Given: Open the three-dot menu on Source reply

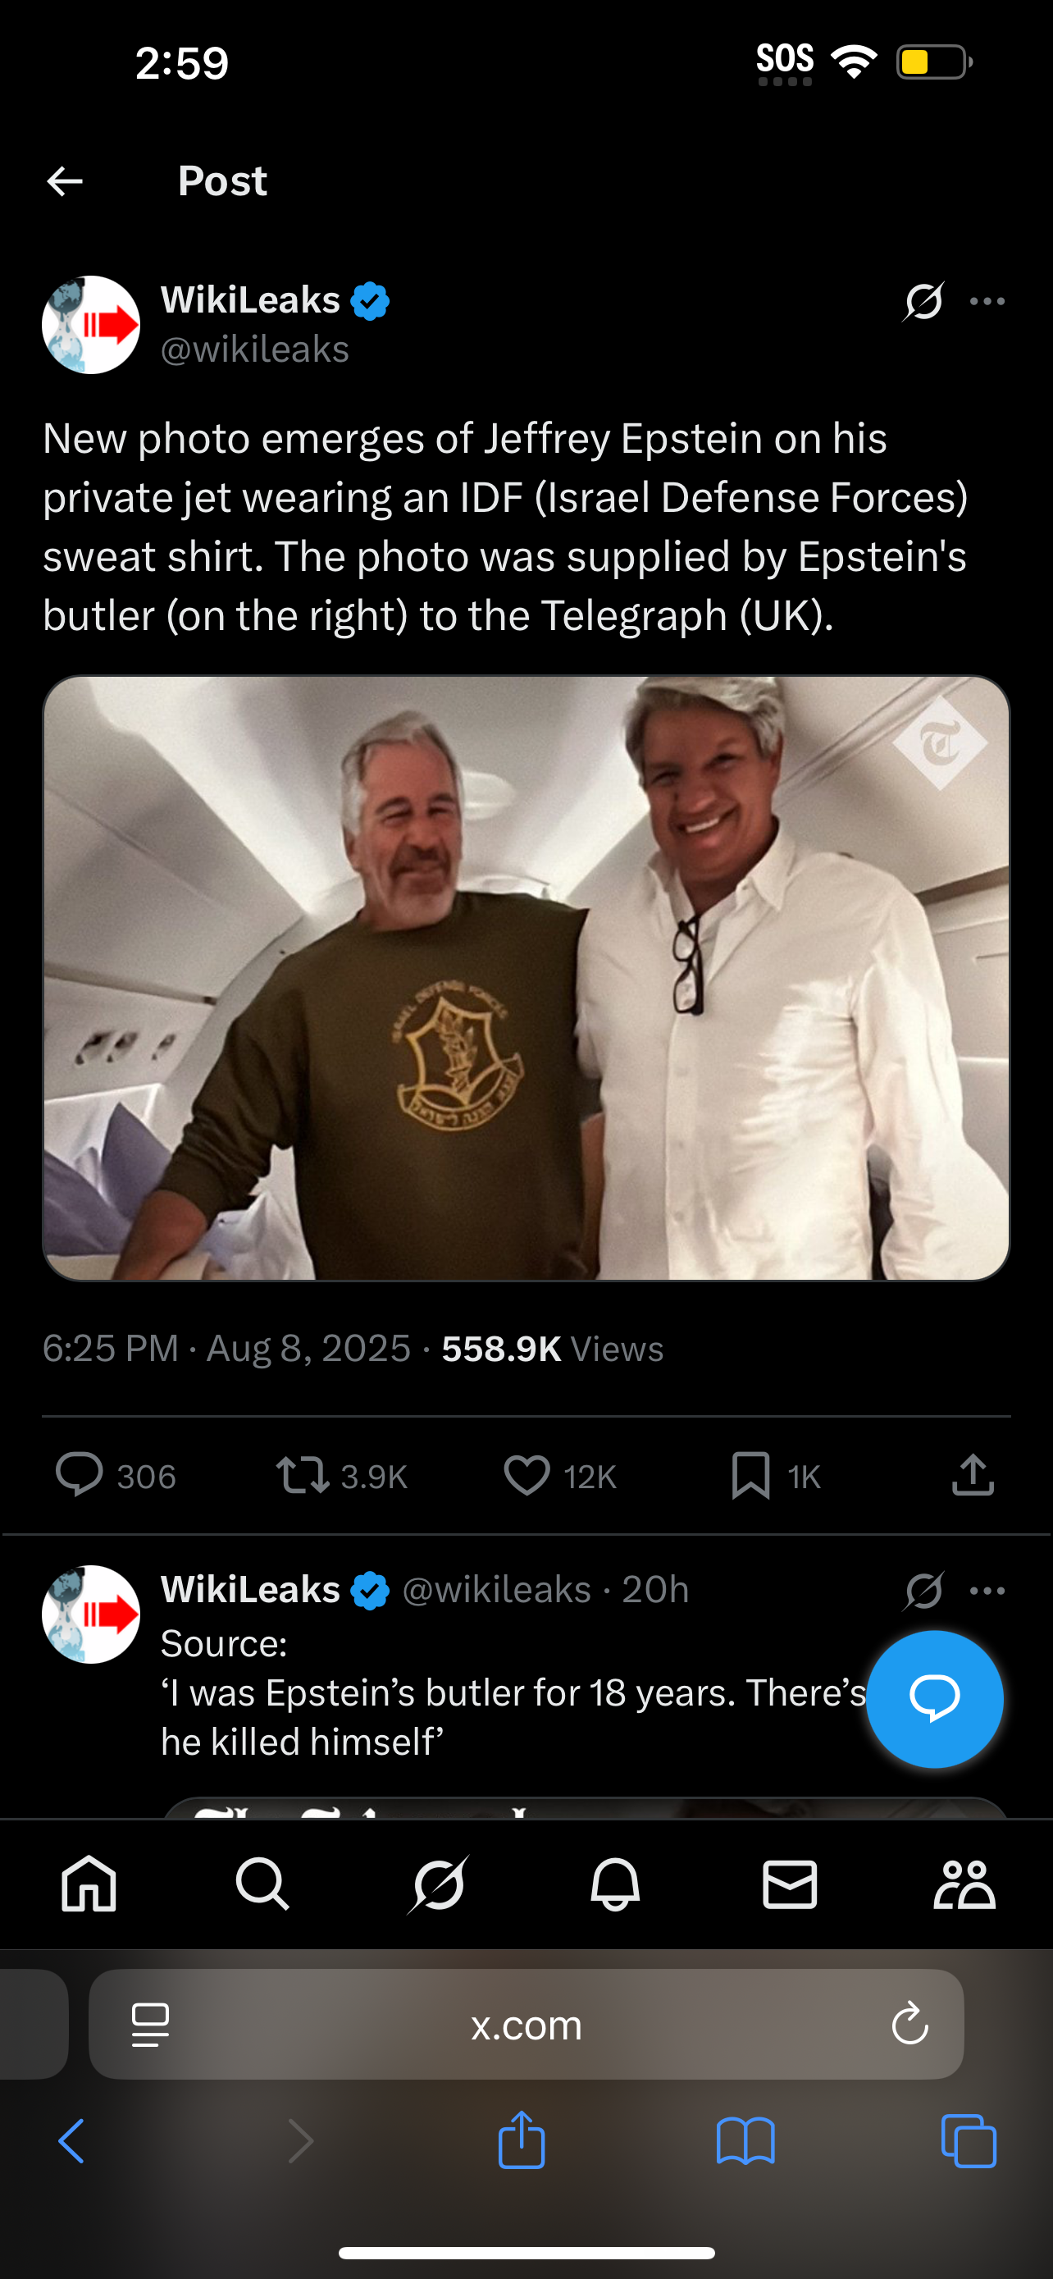Looking at the screenshot, I should click(987, 1591).
